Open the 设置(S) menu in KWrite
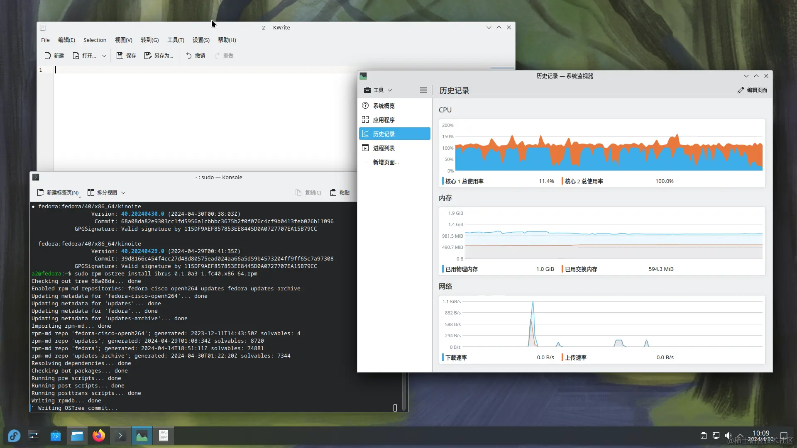797x448 pixels. [x=201, y=40]
